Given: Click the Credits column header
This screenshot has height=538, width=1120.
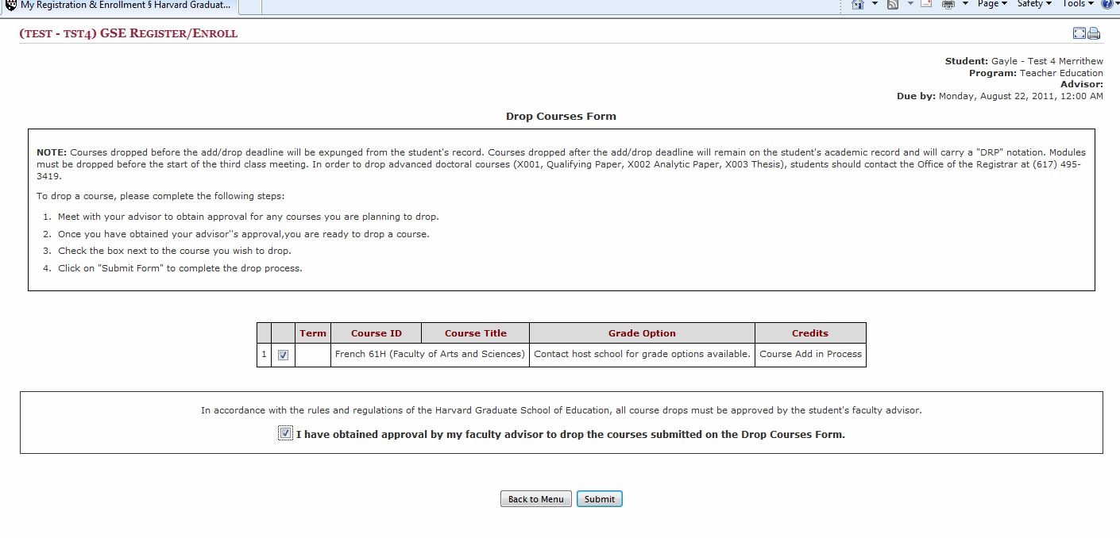Looking at the screenshot, I should point(810,333).
